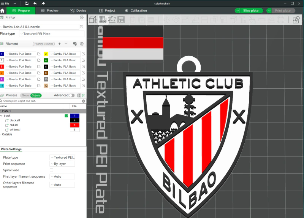The image size is (304, 218).
Task: Collapse the black object tree node
Action: 2,116
